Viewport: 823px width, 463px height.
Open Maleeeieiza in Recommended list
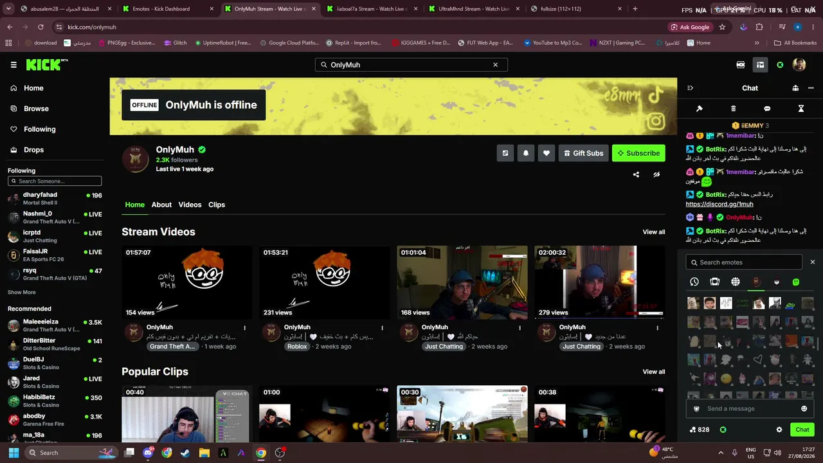pyautogui.click(x=55, y=325)
